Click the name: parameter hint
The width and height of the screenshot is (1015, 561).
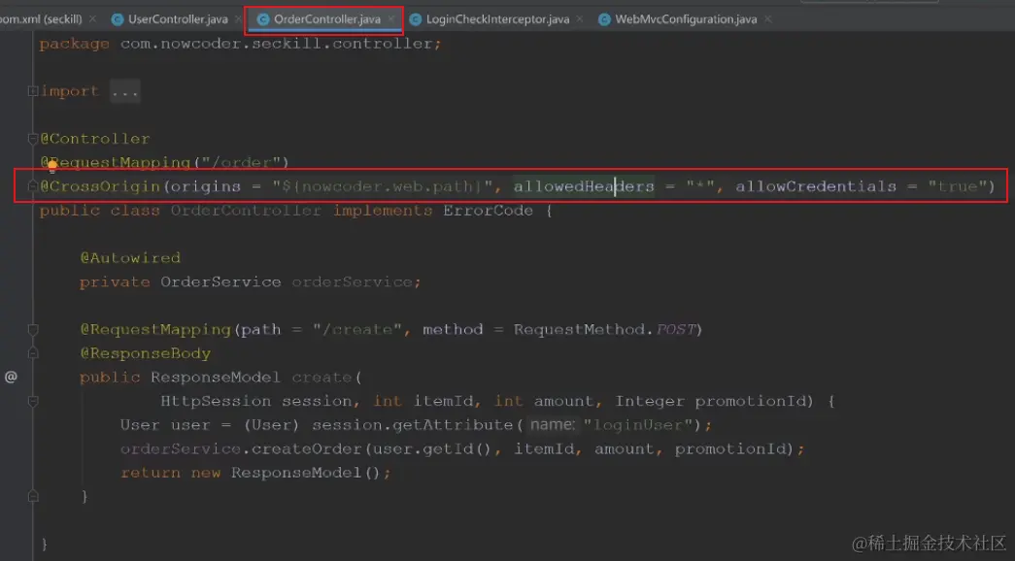[x=552, y=425]
